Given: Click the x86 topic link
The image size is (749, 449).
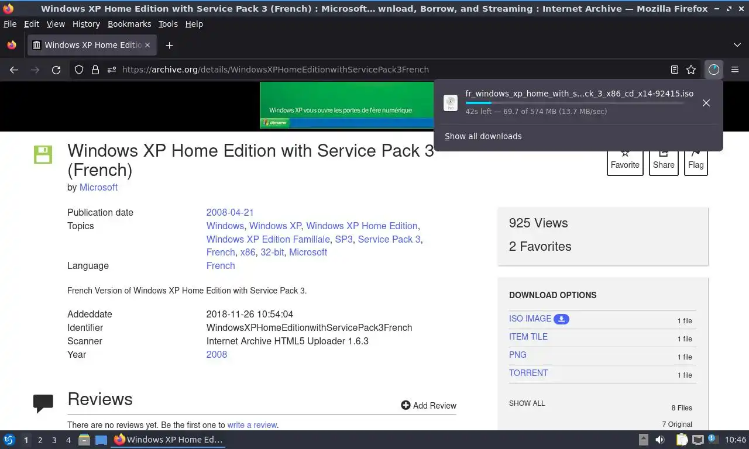Looking at the screenshot, I should click(x=248, y=252).
